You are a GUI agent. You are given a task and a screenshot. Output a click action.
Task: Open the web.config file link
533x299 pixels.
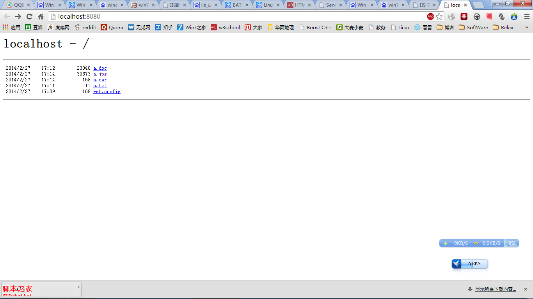107,91
